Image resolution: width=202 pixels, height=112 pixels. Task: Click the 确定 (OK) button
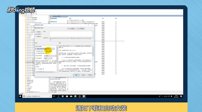point(76,75)
